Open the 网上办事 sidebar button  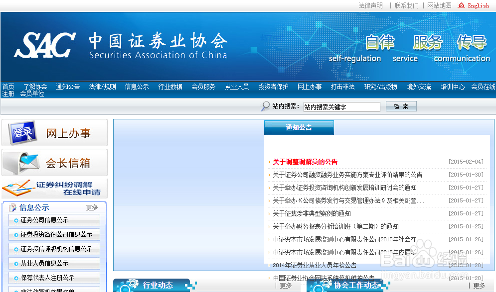pyautogui.click(x=55, y=133)
